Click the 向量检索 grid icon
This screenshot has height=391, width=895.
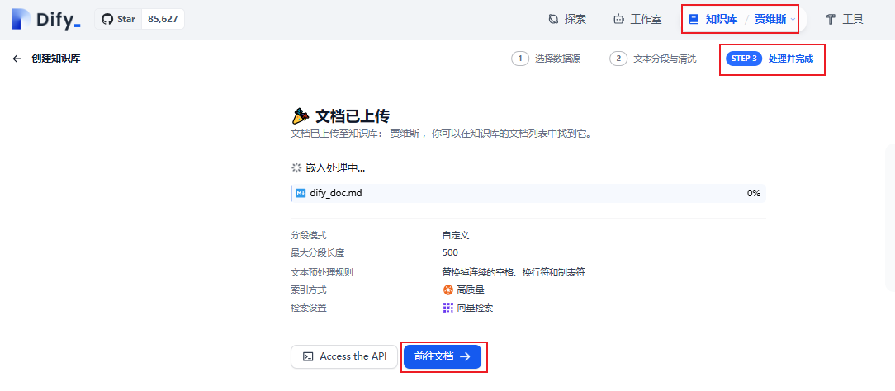tap(448, 308)
